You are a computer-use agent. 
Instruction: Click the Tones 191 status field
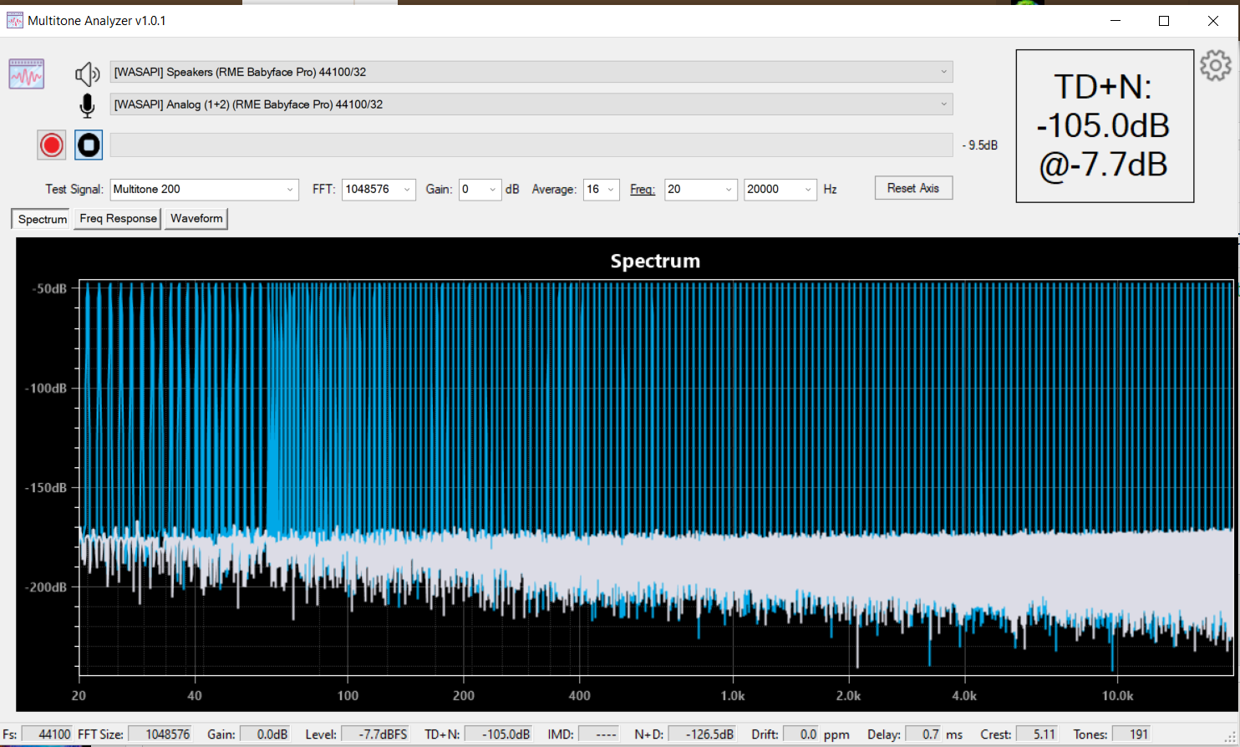(x=1132, y=734)
